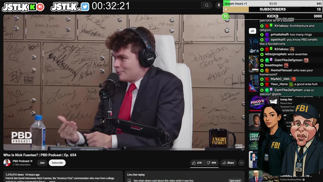Click the Live chat replay heading
The width and height of the screenshot is (323, 182).
pos(136,175)
